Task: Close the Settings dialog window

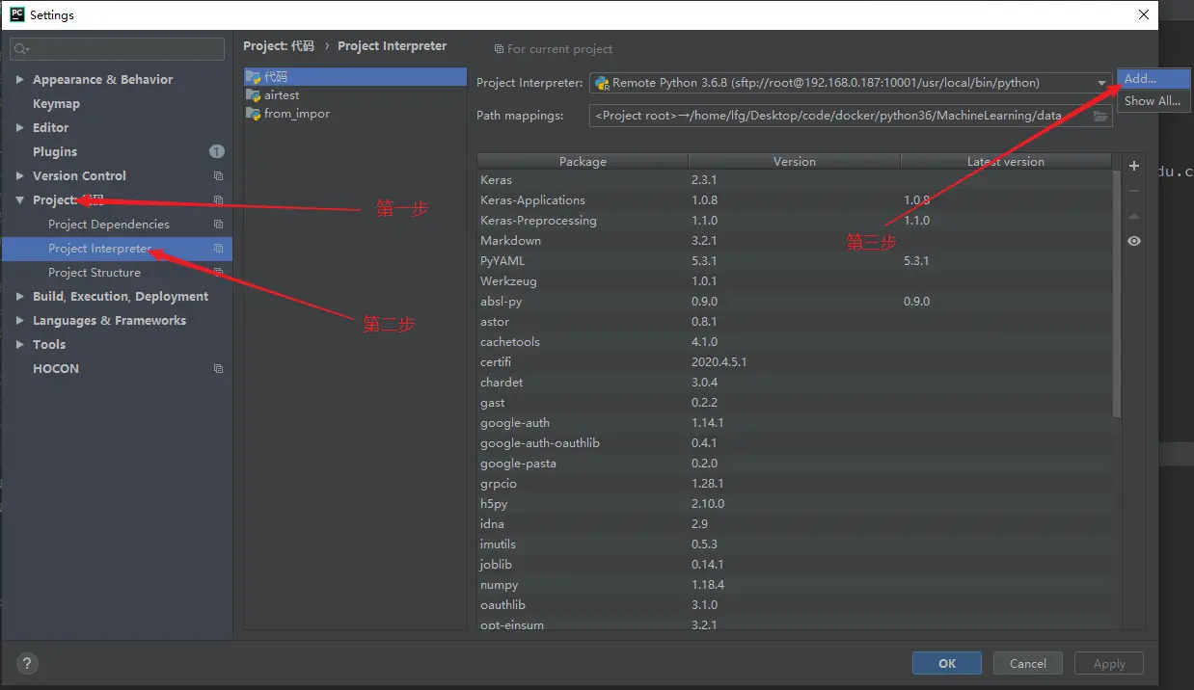Action: [x=1144, y=14]
